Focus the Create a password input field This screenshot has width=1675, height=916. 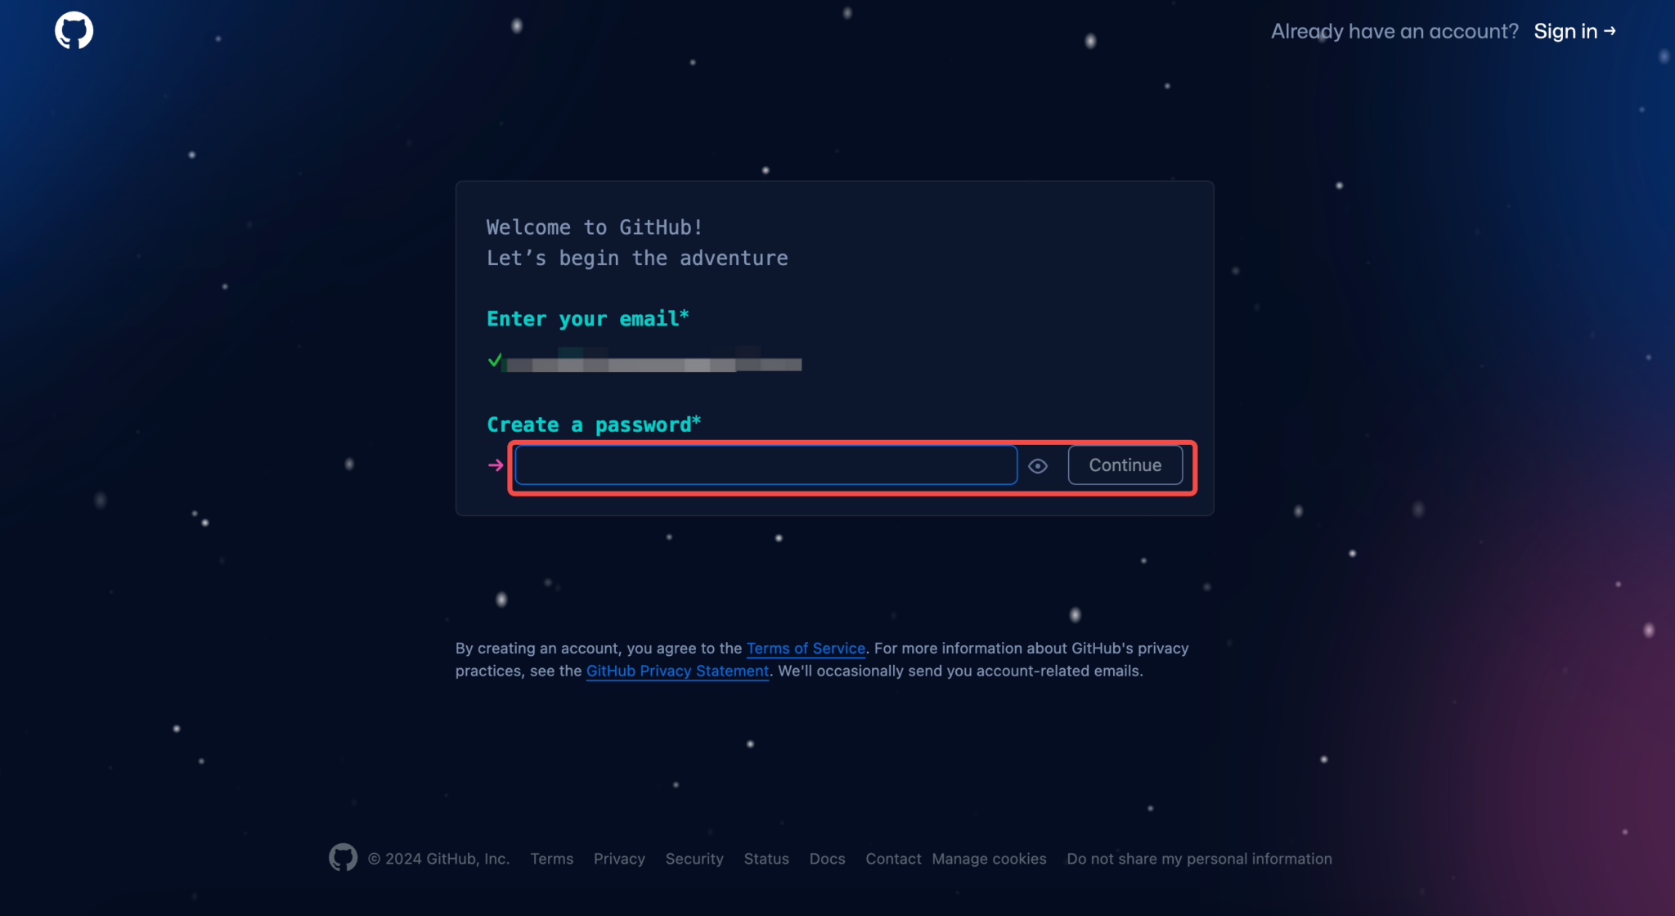(x=766, y=465)
